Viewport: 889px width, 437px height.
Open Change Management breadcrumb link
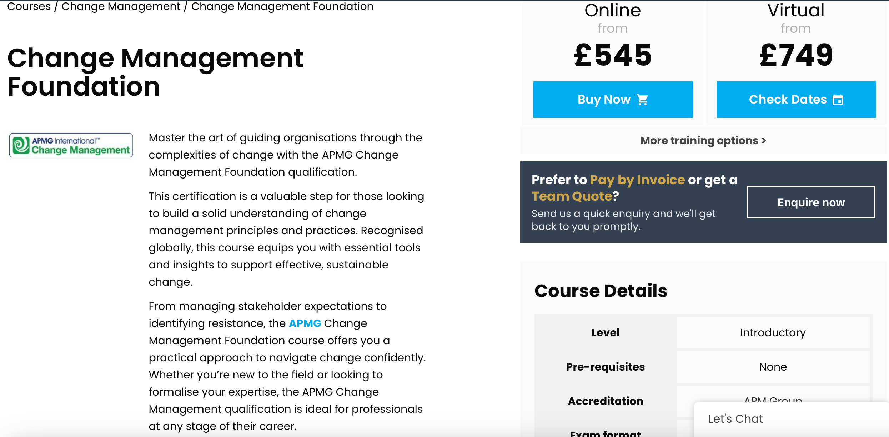(x=121, y=6)
